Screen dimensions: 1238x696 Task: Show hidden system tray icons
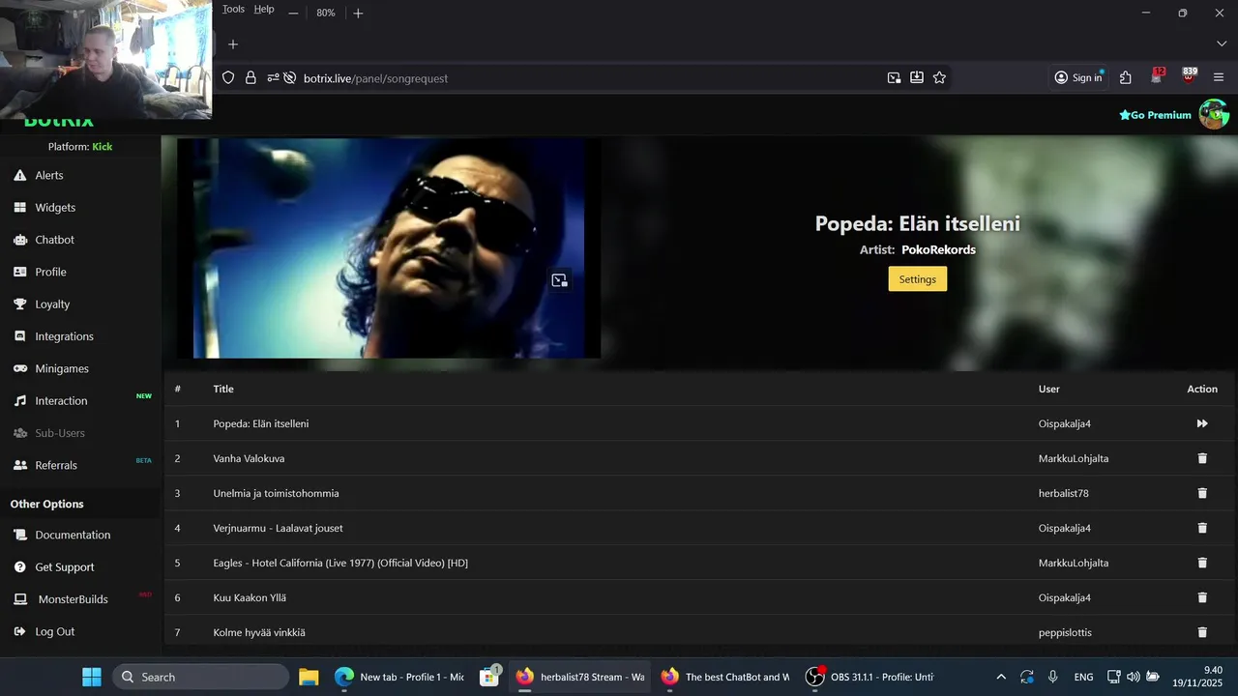(1001, 677)
